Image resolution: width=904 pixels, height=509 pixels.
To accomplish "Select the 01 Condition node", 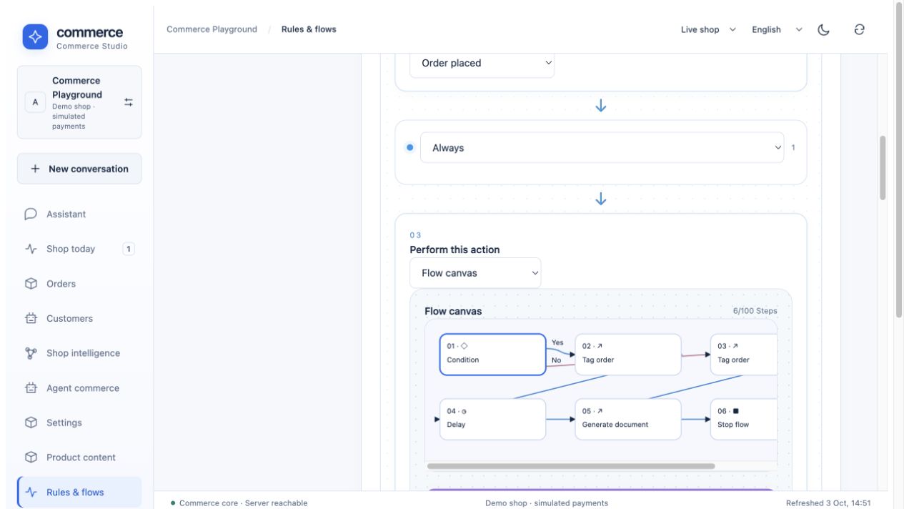I will (x=492, y=355).
